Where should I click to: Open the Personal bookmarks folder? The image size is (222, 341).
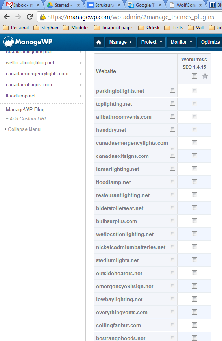tap(16, 28)
